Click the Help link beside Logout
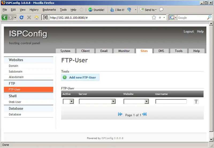 (200, 31)
